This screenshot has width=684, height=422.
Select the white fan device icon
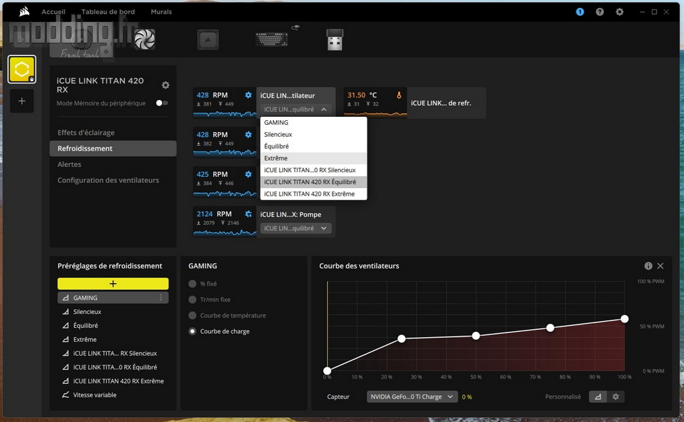(144, 39)
